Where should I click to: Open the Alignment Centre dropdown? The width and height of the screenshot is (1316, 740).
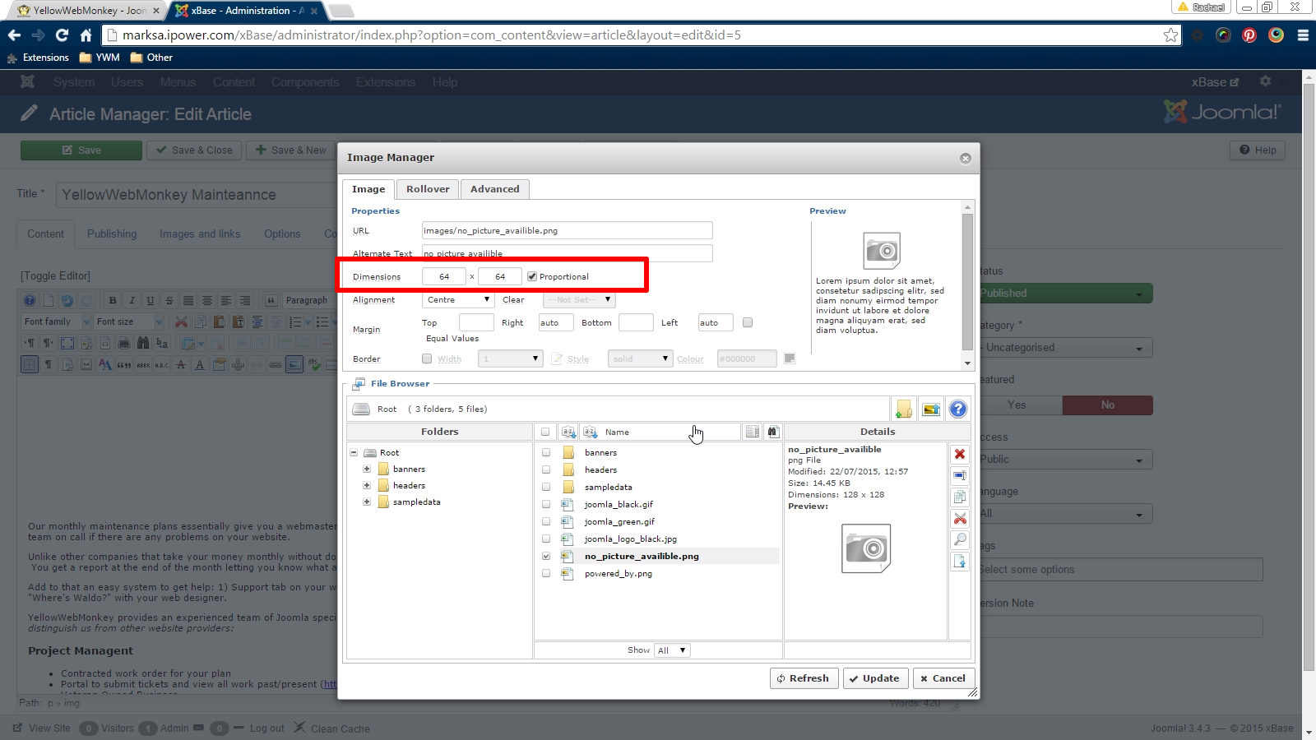[458, 299]
